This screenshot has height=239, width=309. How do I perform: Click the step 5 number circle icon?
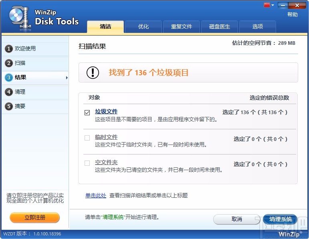click(x=8, y=106)
